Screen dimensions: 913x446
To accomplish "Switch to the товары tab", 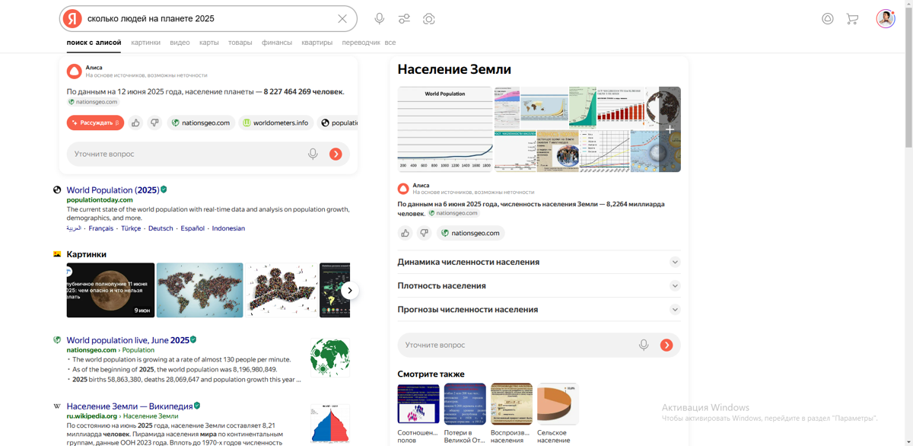I will (x=240, y=43).
